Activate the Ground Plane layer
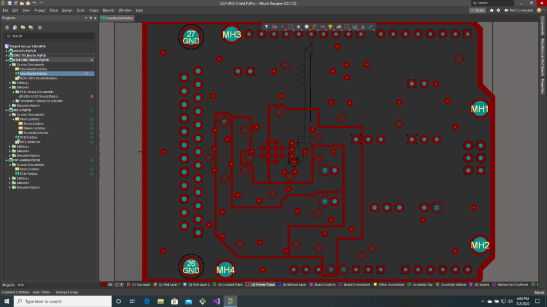The image size is (547, 307). [x=230, y=285]
